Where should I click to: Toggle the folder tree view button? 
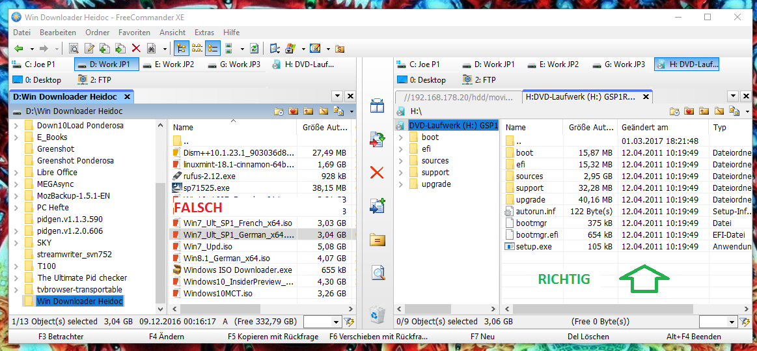point(181,48)
